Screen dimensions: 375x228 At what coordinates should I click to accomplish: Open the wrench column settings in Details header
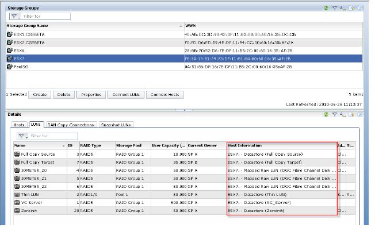(x=343, y=115)
